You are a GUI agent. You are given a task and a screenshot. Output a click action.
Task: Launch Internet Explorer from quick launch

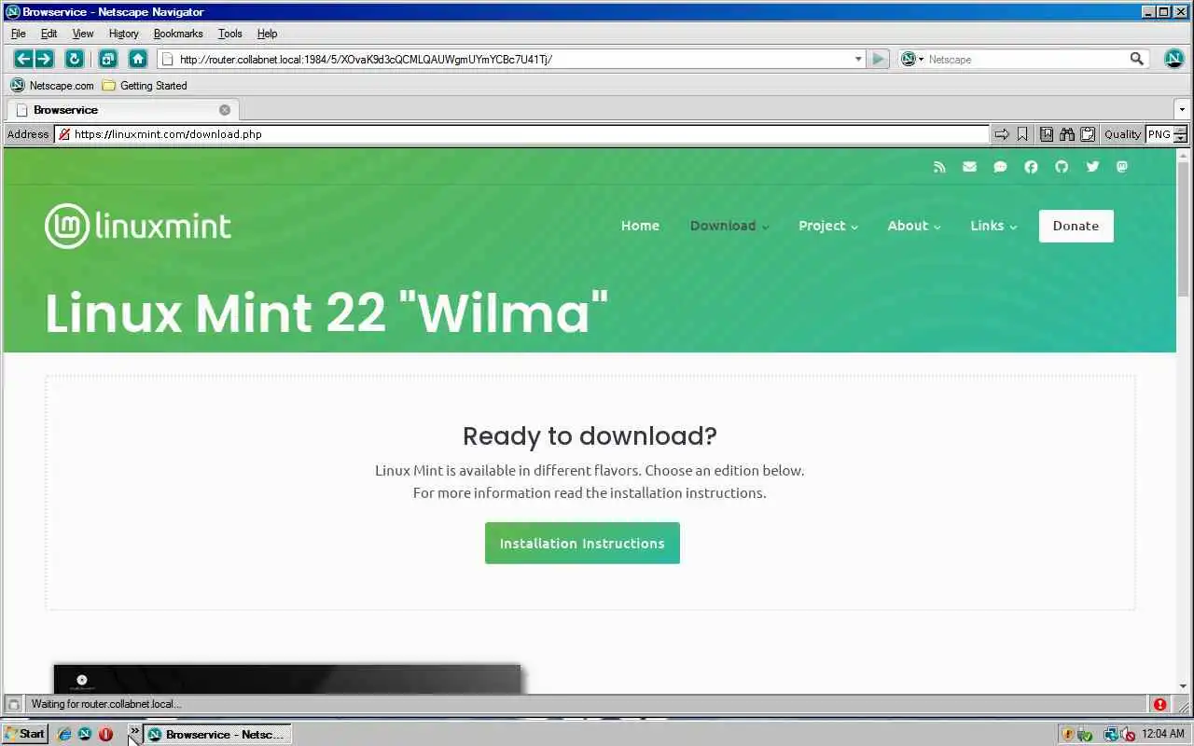pyautogui.click(x=64, y=734)
